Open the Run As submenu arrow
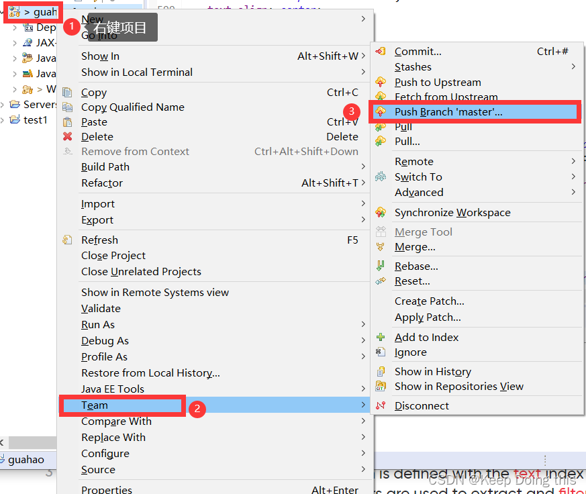 363,324
